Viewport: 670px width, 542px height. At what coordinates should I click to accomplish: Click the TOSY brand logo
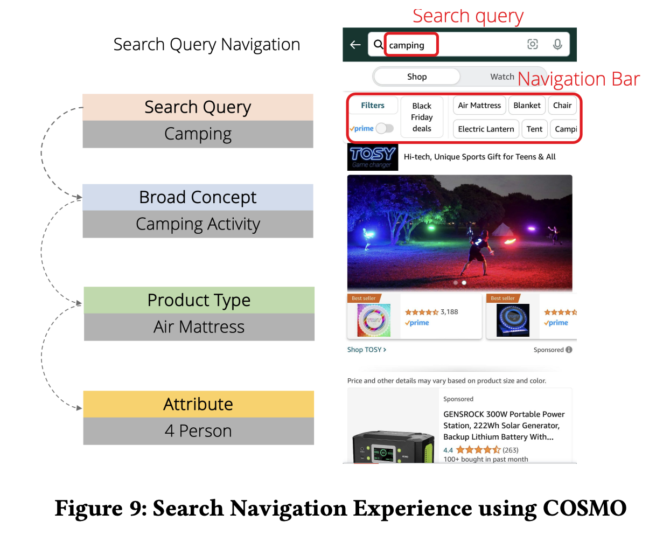(x=373, y=157)
